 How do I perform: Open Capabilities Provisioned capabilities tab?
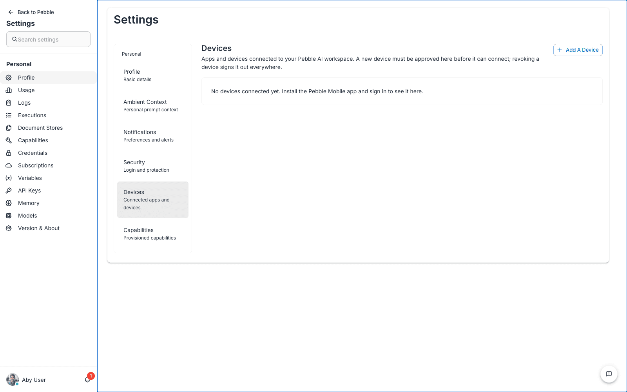[x=153, y=234]
